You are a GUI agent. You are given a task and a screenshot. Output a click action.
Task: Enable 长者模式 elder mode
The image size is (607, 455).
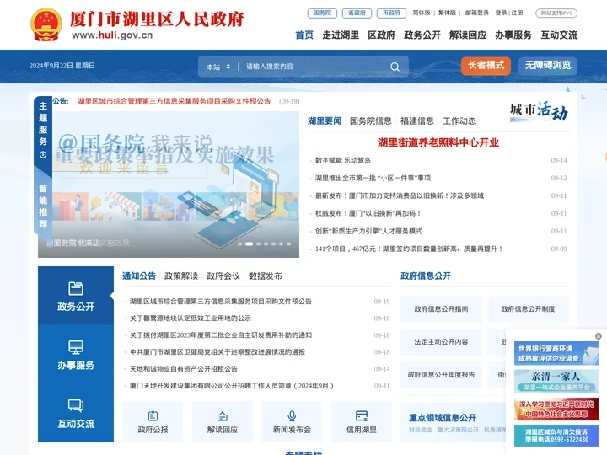486,66
